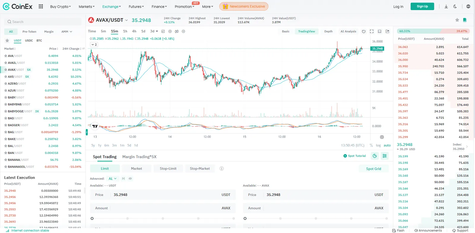The width and height of the screenshot is (475, 233).
Task: Select the Market order tab
Action: pos(137,169)
